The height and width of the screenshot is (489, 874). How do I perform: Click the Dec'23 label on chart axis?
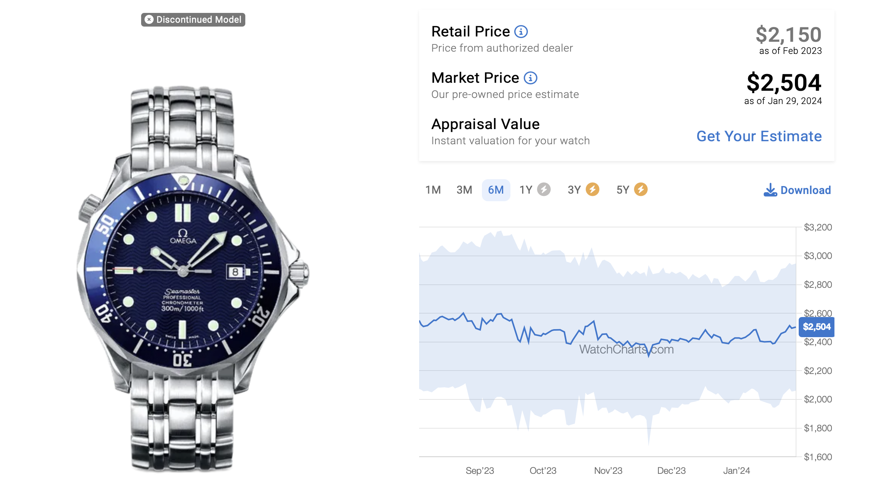(671, 471)
